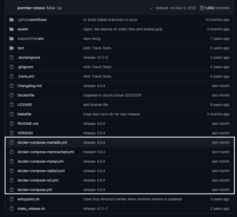Click the .github/workflows folder icon
Viewport: 237px width, 217px height.
pyautogui.click(x=11, y=20)
